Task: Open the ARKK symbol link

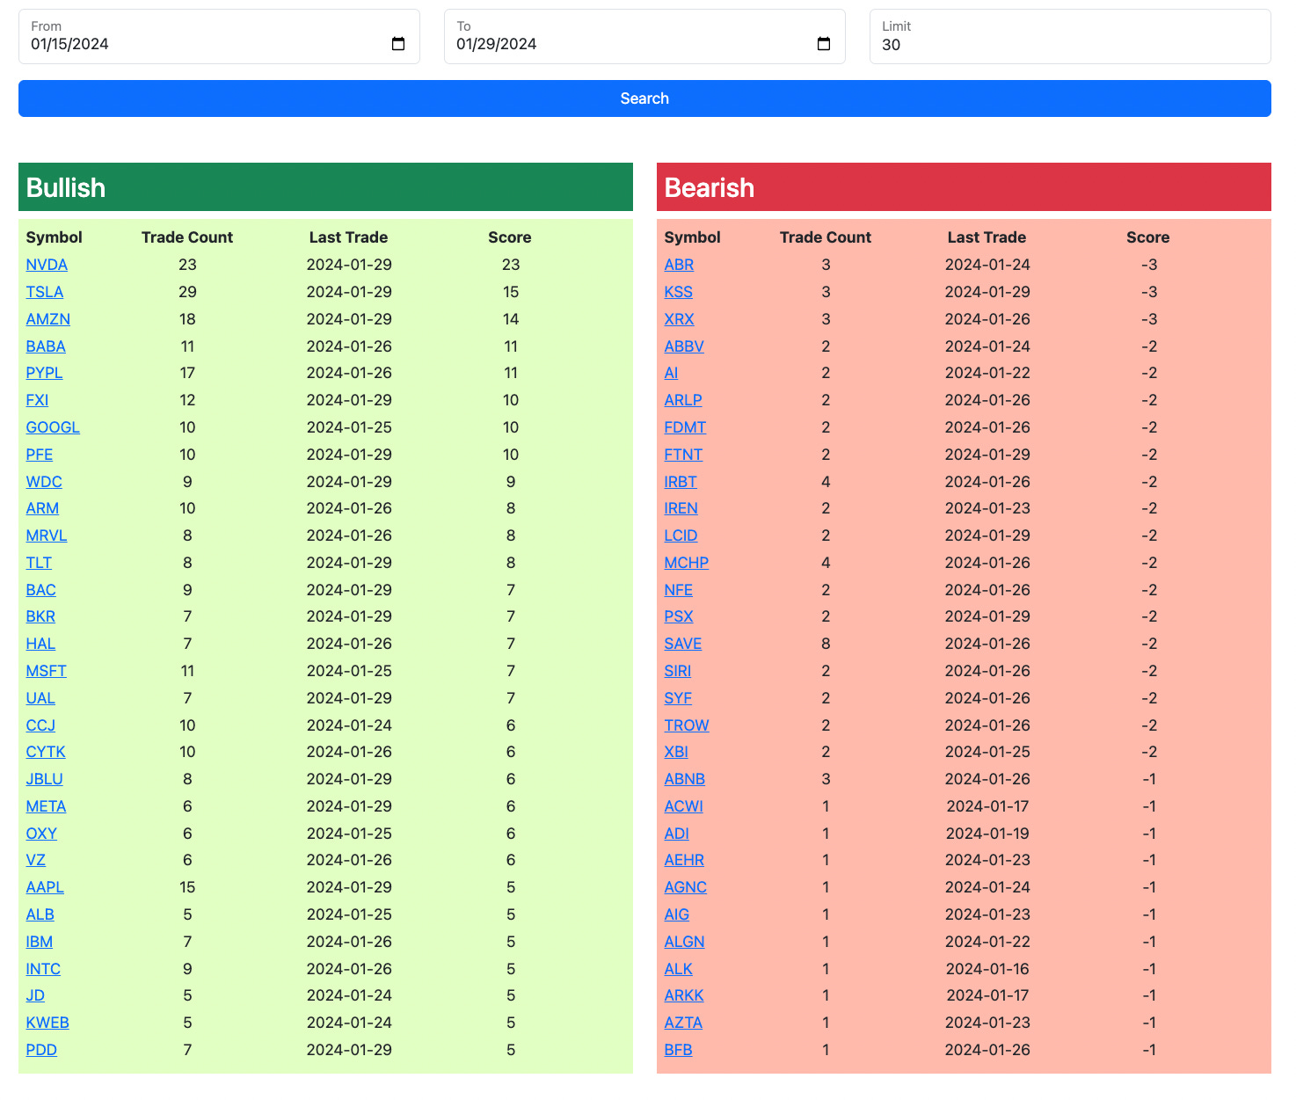Action: point(684,995)
